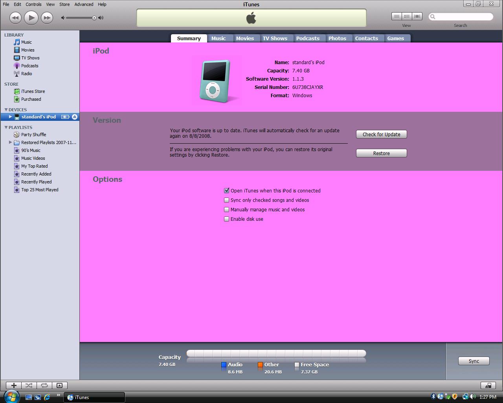The width and height of the screenshot is (503, 403).
Task: Click the iPod battery status icon
Action: 65,117
